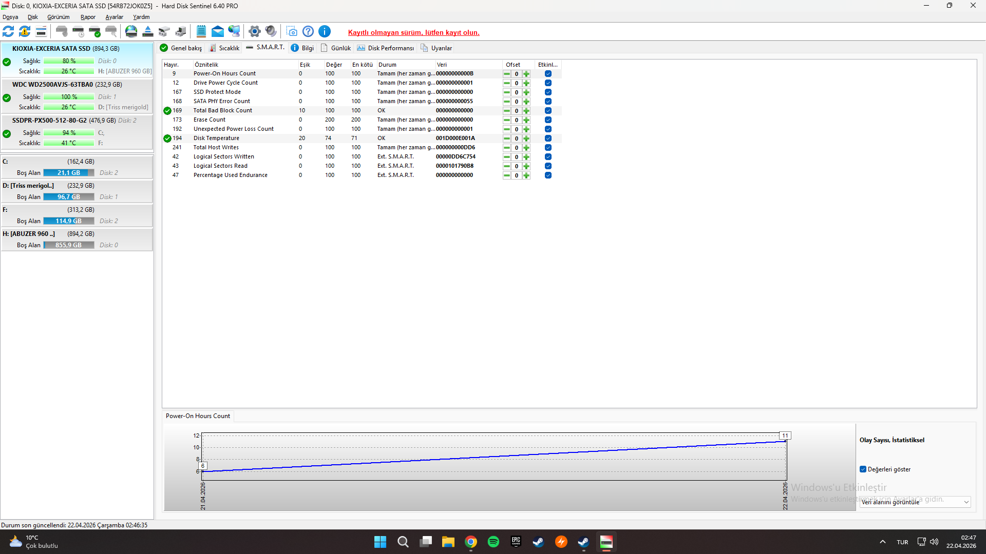Viewport: 986px width, 554px height.
Task: Click the plain blue refresh arrows icon
Action: [x=9, y=32]
